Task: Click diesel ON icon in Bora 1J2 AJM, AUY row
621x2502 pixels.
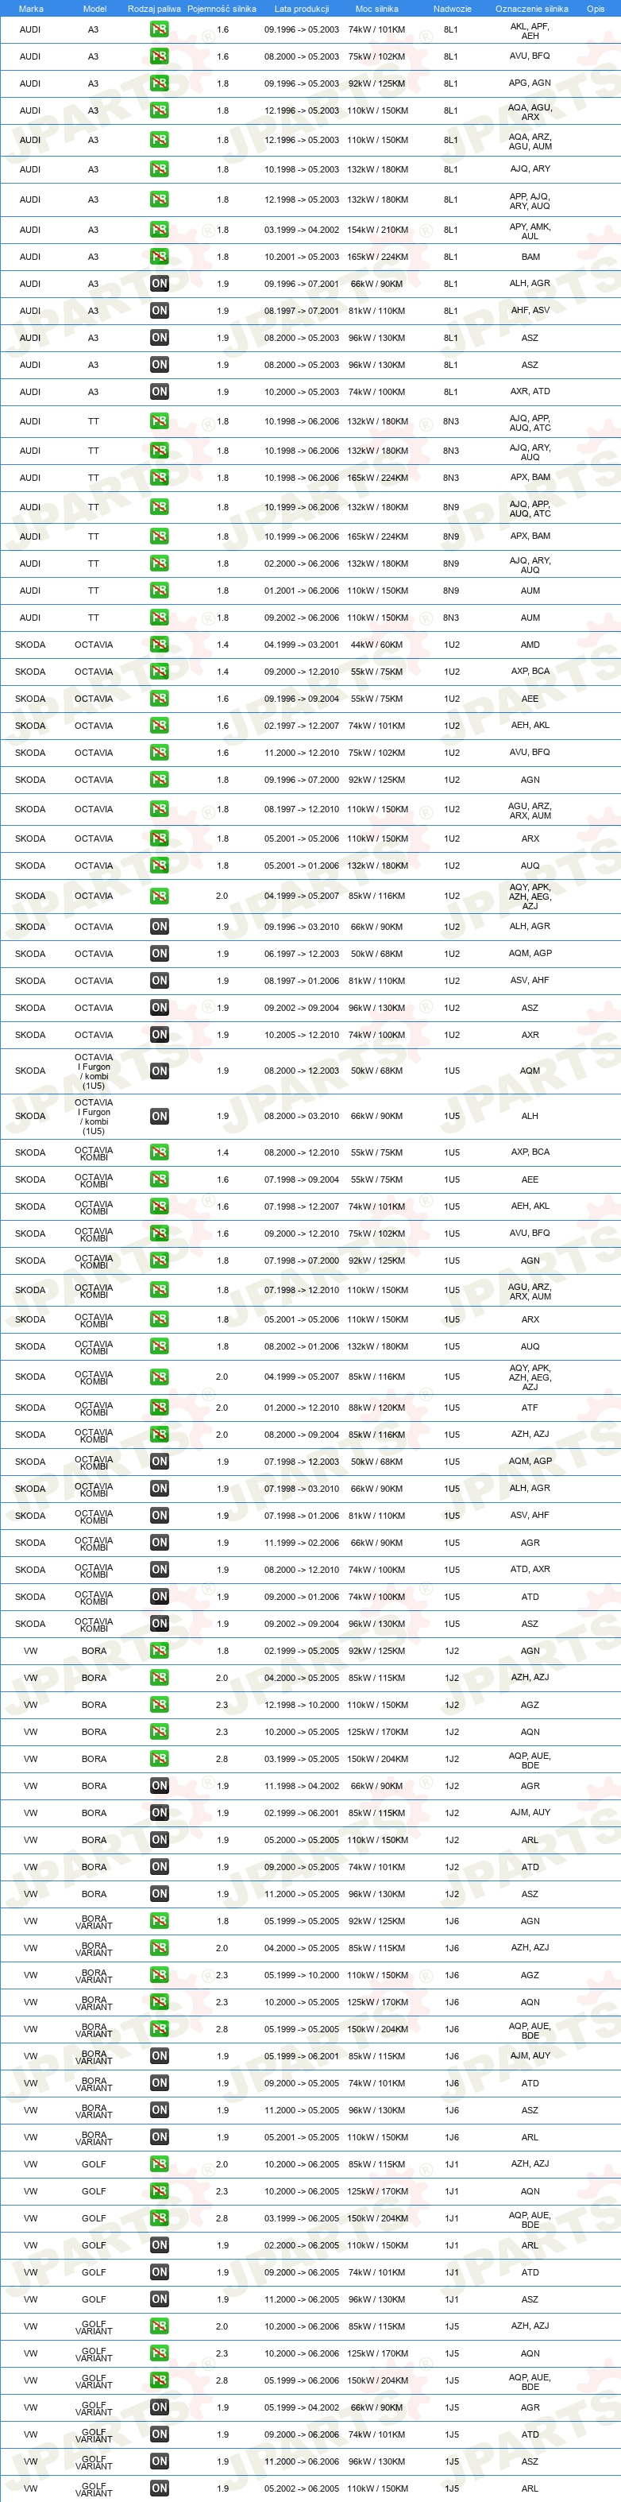Action: (x=159, y=1814)
